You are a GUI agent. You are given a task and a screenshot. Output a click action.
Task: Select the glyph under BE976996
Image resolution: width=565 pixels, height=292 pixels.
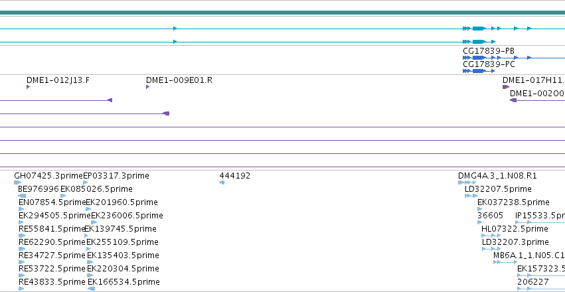(22, 196)
